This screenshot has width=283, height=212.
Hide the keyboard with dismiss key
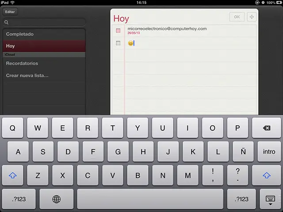[270, 199]
